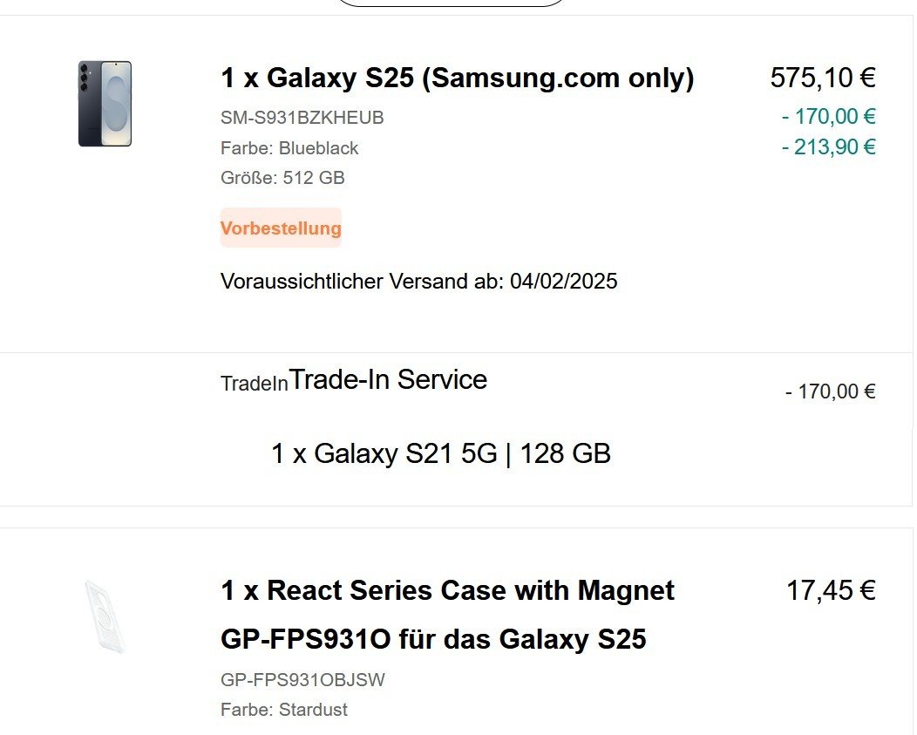Click the Voraussichtlicher Versand ab date line
The image size is (917, 735).
pos(418,282)
